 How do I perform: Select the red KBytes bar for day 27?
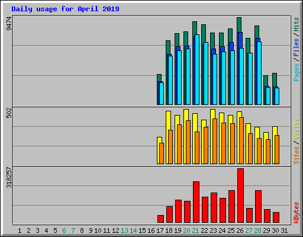[249, 216]
